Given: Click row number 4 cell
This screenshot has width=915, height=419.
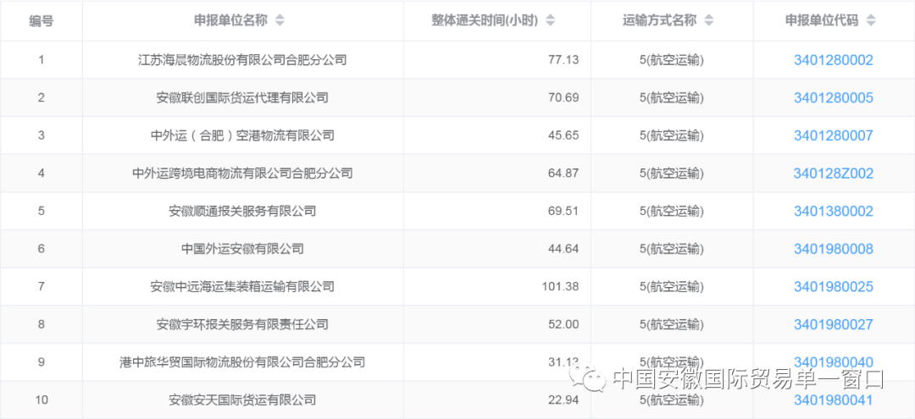Looking at the screenshot, I should pyautogui.click(x=42, y=173).
